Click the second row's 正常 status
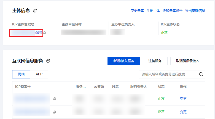This screenshot has width=215, height=119. (161, 112)
